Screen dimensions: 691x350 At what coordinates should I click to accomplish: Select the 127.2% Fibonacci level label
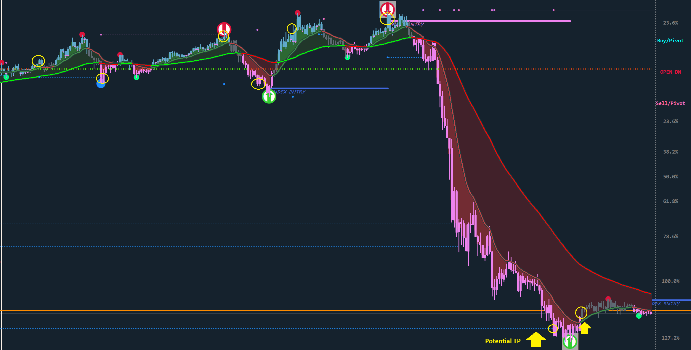coord(670,338)
